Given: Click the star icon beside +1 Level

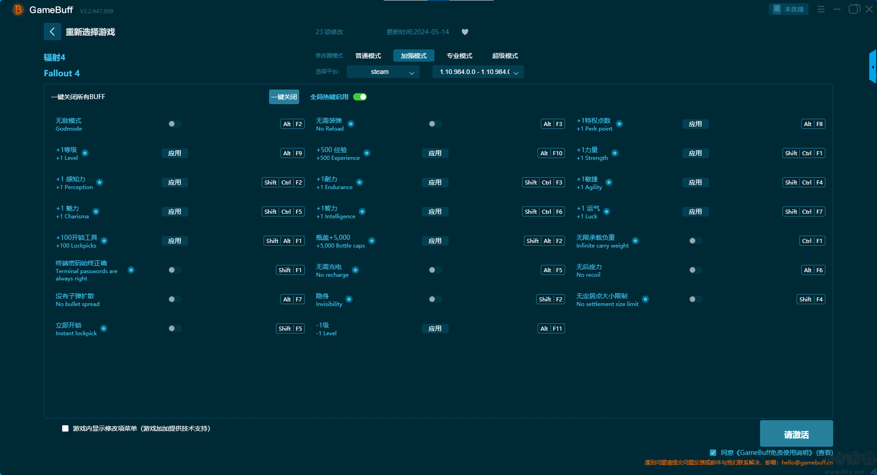Looking at the screenshot, I should click(85, 153).
